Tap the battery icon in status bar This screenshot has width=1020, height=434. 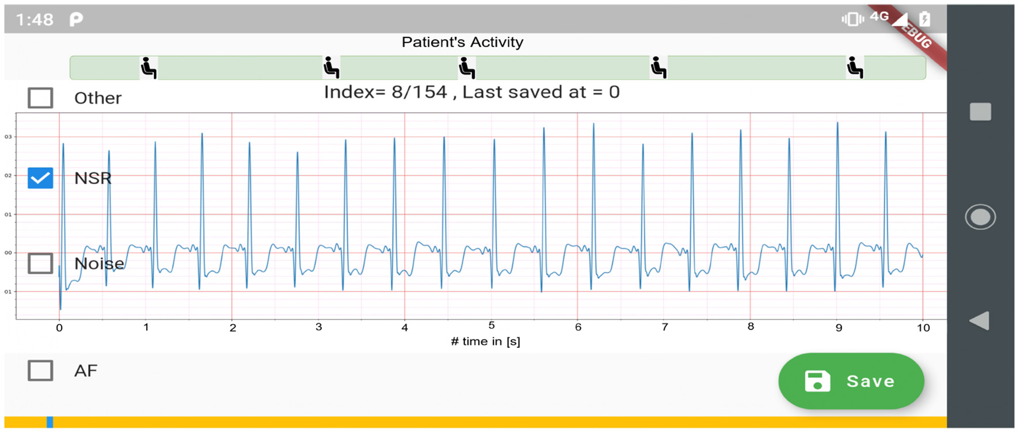pos(924,19)
